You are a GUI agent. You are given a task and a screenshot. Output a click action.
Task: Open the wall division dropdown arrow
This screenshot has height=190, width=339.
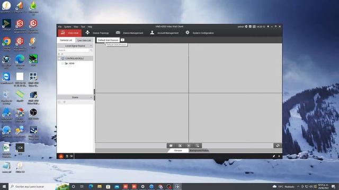pos(122,40)
